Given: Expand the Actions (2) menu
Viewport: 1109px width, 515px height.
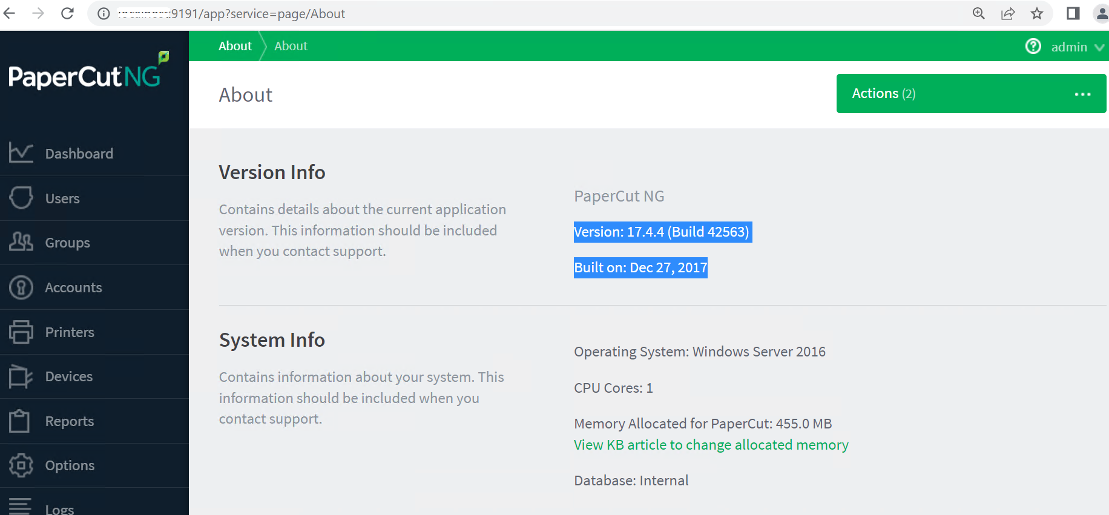Looking at the screenshot, I should [x=883, y=94].
